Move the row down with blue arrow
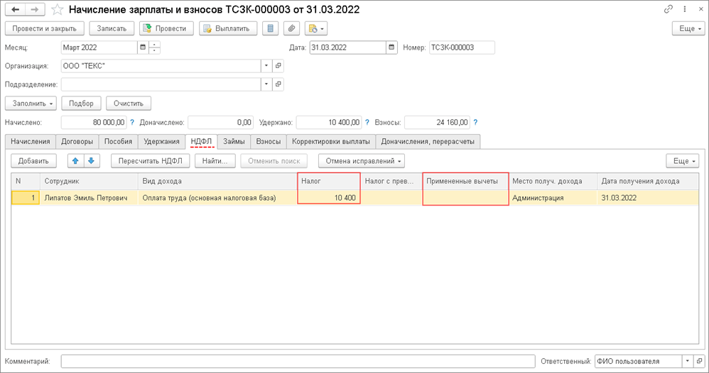709x373 pixels. 92,161
